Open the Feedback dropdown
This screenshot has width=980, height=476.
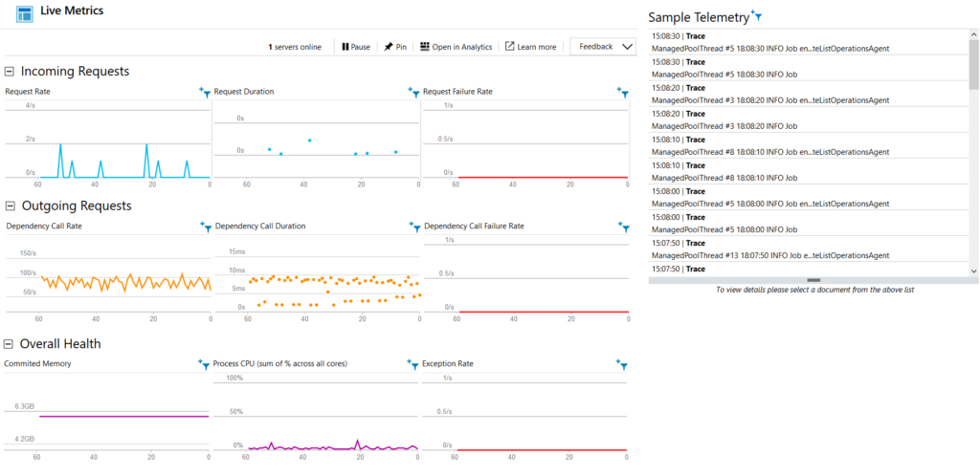click(x=603, y=47)
